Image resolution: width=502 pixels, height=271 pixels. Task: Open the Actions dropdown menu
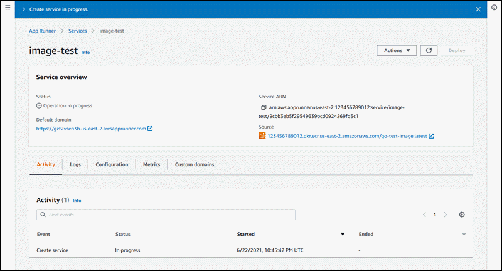point(397,51)
